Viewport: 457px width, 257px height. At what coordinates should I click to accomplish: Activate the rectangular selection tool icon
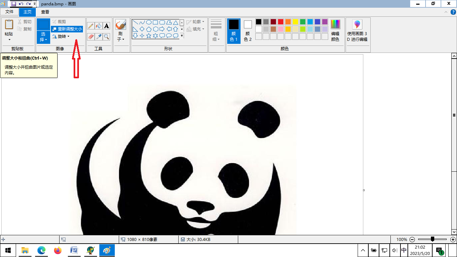[x=43, y=24]
